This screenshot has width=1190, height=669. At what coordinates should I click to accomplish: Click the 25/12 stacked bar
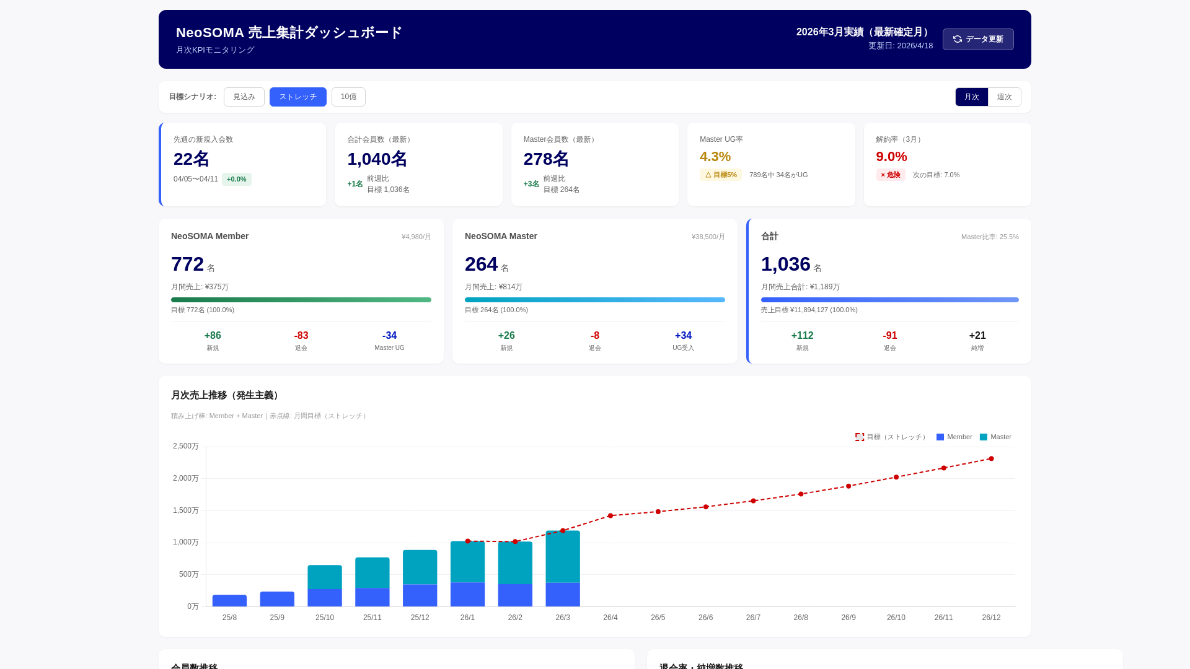pos(420,579)
